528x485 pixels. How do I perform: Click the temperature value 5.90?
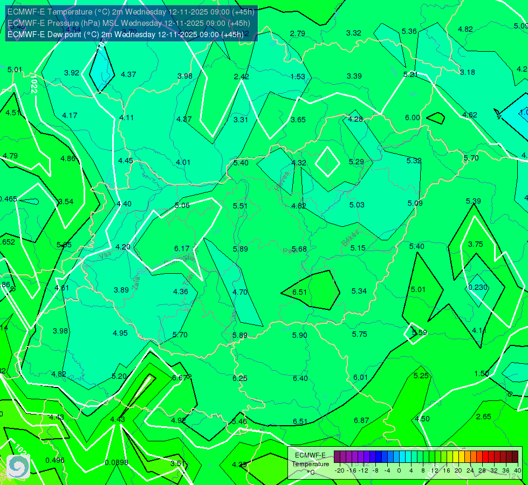coord(299,335)
